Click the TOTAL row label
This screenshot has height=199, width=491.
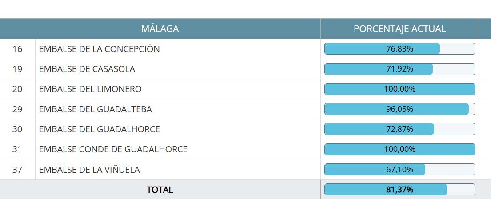[160, 190]
